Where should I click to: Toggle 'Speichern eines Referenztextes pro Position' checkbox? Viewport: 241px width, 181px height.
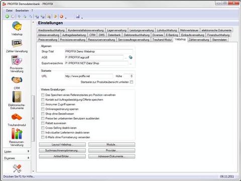coord(43,95)
